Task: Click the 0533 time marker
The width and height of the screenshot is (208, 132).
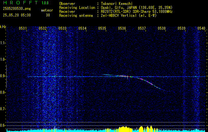Action: coord(62,28)
